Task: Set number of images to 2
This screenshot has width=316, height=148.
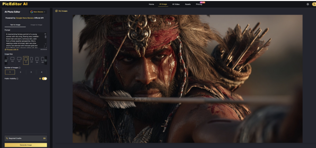Action: click(x=21, y=72)
